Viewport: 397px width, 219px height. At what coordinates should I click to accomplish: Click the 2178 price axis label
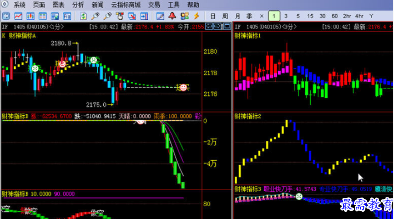[210, 73]
